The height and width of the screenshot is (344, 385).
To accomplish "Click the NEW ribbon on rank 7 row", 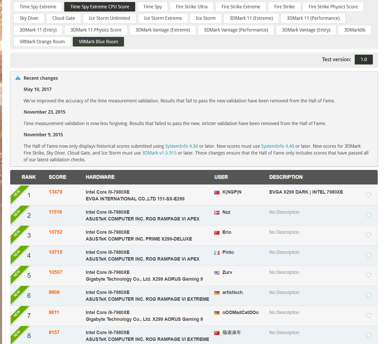I will click(x=17, y=313).
